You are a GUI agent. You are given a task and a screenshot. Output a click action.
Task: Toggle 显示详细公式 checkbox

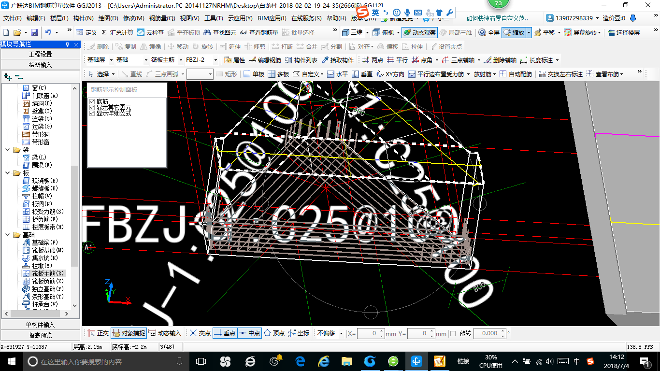point(92,113)
